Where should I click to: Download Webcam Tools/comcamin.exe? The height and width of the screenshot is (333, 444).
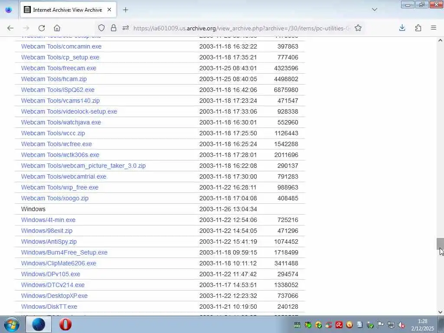point(61,46)
